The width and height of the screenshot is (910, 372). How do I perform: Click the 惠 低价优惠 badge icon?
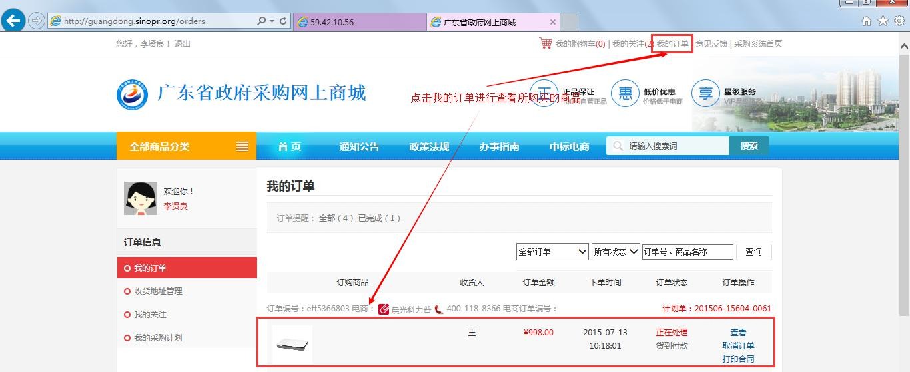click(x=625, y=93)
